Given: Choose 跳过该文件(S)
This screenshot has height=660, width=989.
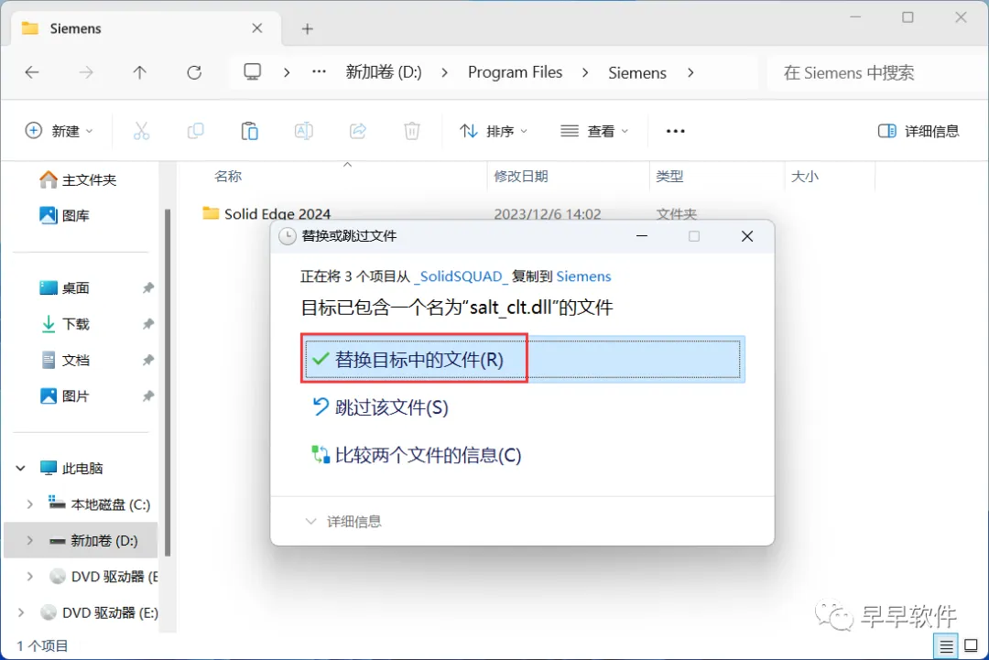Looking at the screenshot, I should tap(380, 407).
